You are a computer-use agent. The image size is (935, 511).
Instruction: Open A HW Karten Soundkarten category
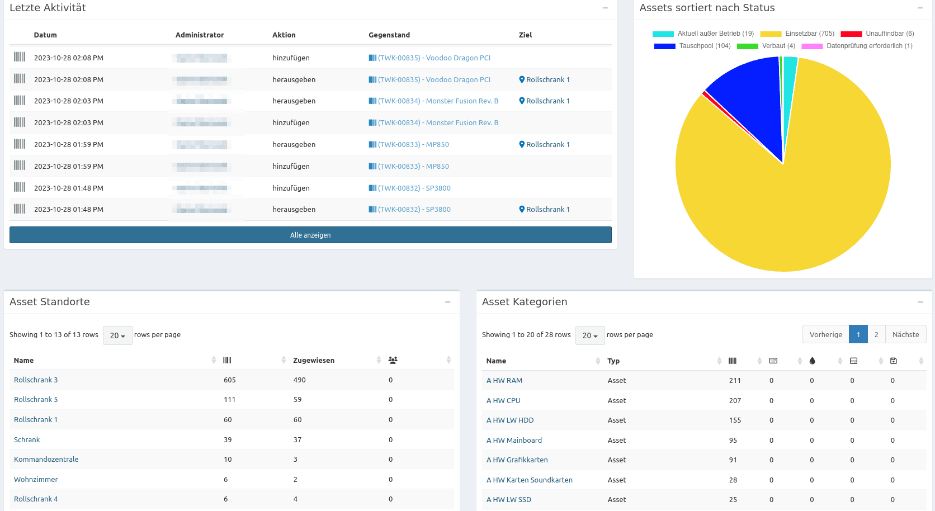[530, 480]
